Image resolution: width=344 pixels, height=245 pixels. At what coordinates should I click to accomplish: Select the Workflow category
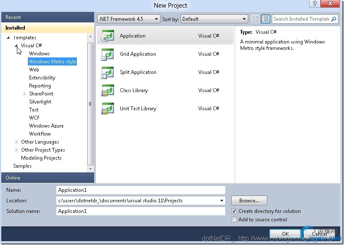(40, 134)
